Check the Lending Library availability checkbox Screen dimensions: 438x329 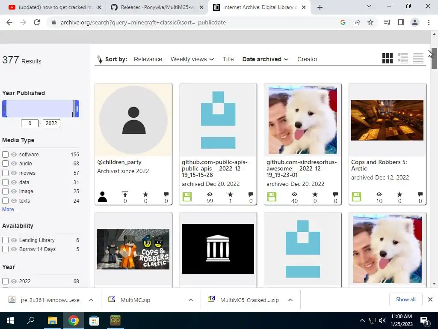coord(5,240)
